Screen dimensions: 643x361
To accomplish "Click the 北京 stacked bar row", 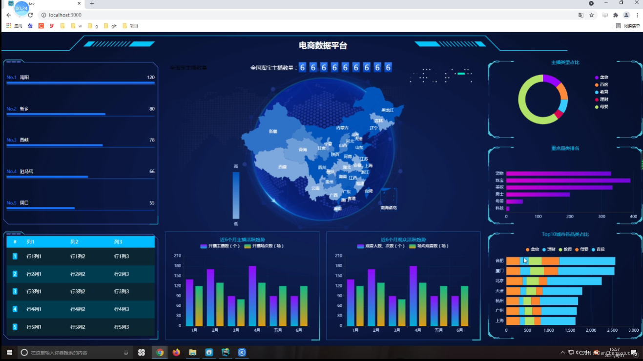I will tap(554, 281).
